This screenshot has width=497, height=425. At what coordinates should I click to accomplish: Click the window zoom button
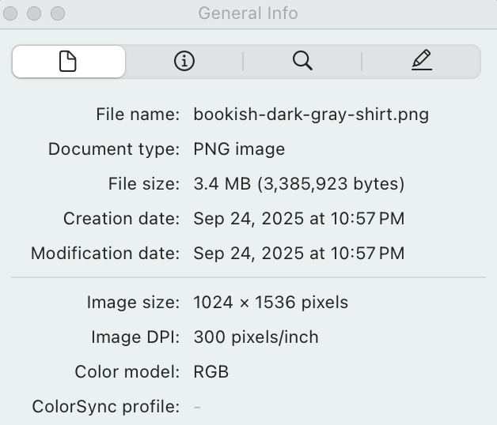point(59,13)
